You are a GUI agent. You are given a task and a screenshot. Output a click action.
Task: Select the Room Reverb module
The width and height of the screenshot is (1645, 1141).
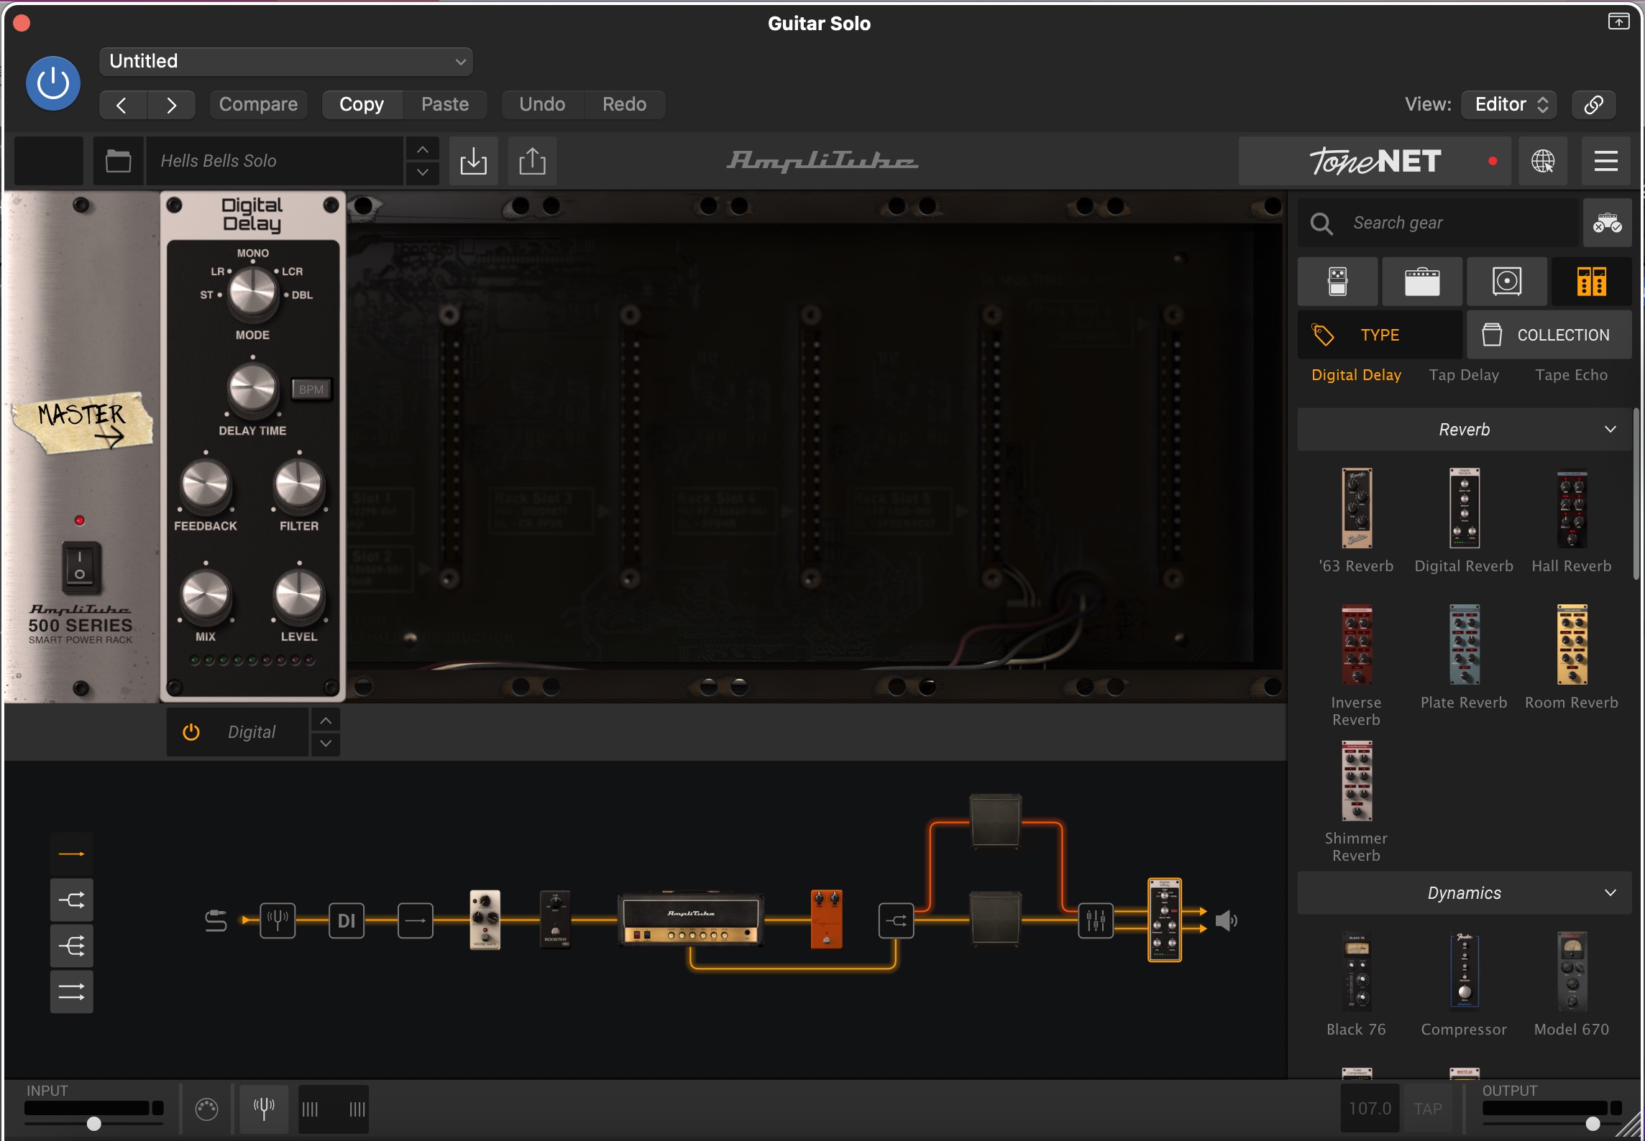(1572, 645)
